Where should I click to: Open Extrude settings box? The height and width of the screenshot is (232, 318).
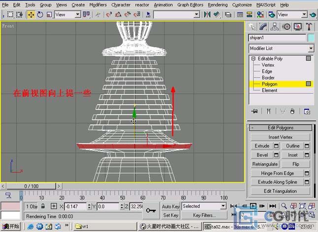pos(276,146)
